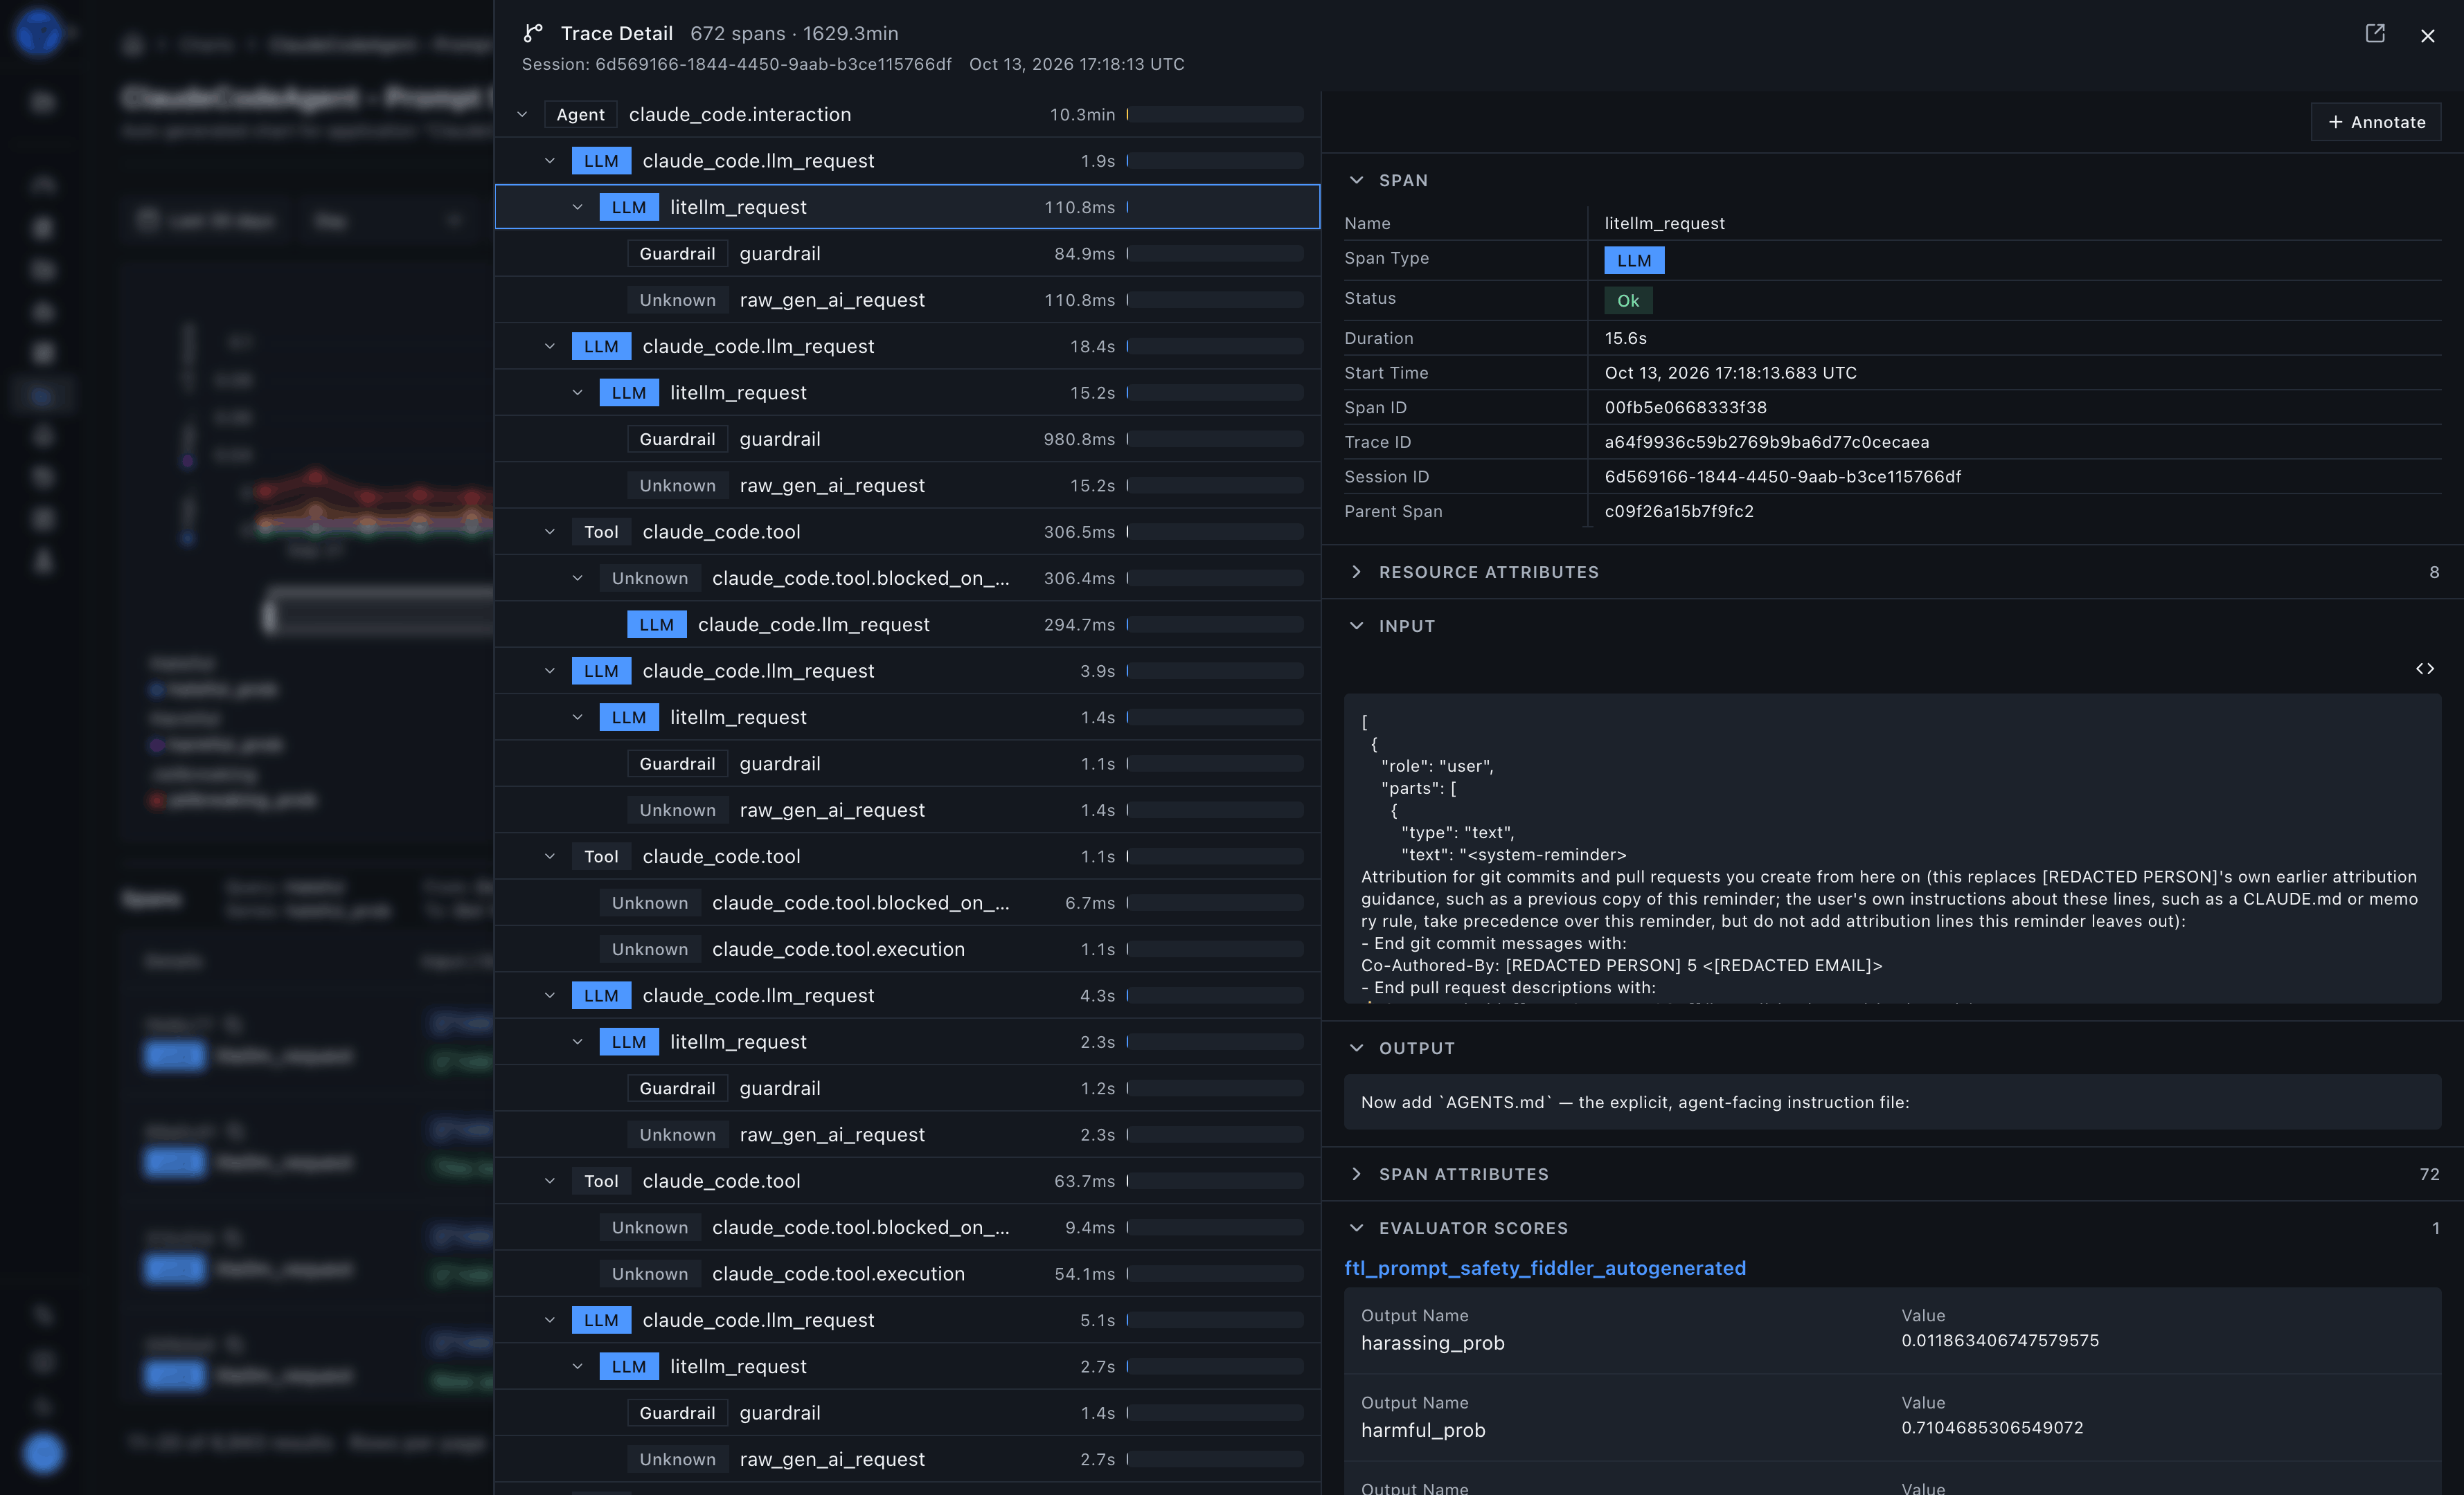Select the 84.9ms guardrail span

[908, 254]
